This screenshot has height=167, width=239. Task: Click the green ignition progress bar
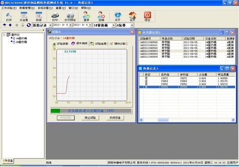(91, 111)
